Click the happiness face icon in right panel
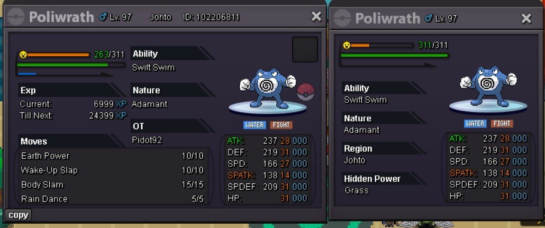 pos(346,45)
